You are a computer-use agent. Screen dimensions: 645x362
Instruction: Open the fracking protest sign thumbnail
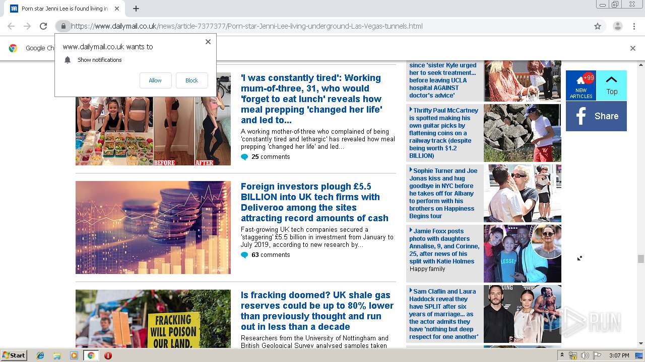(x=153, y=319)
